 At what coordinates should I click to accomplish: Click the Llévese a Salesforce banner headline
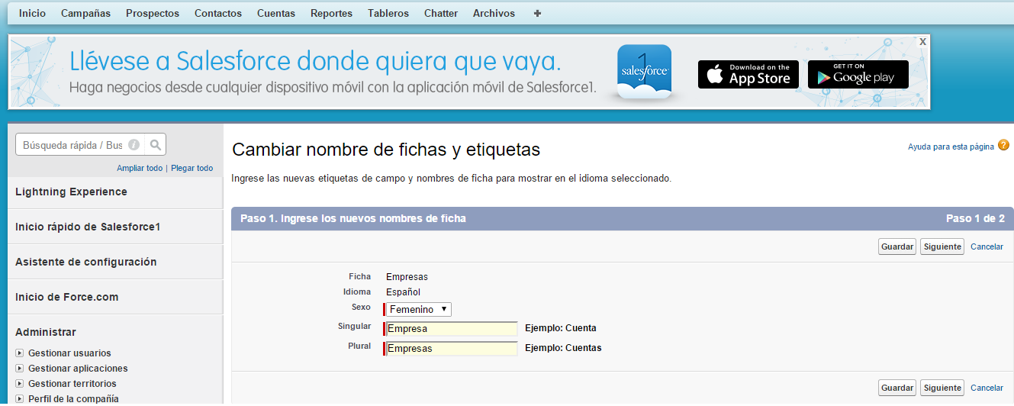click(x=315, y=60)
